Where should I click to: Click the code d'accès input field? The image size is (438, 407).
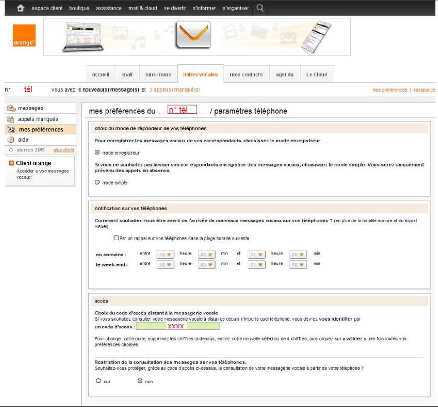point(178,326)
